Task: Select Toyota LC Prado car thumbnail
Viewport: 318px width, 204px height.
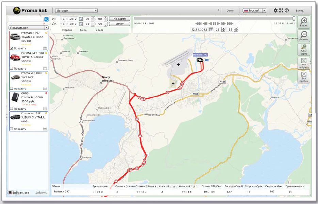Action: pyautogui.click(x=15, y=36)
